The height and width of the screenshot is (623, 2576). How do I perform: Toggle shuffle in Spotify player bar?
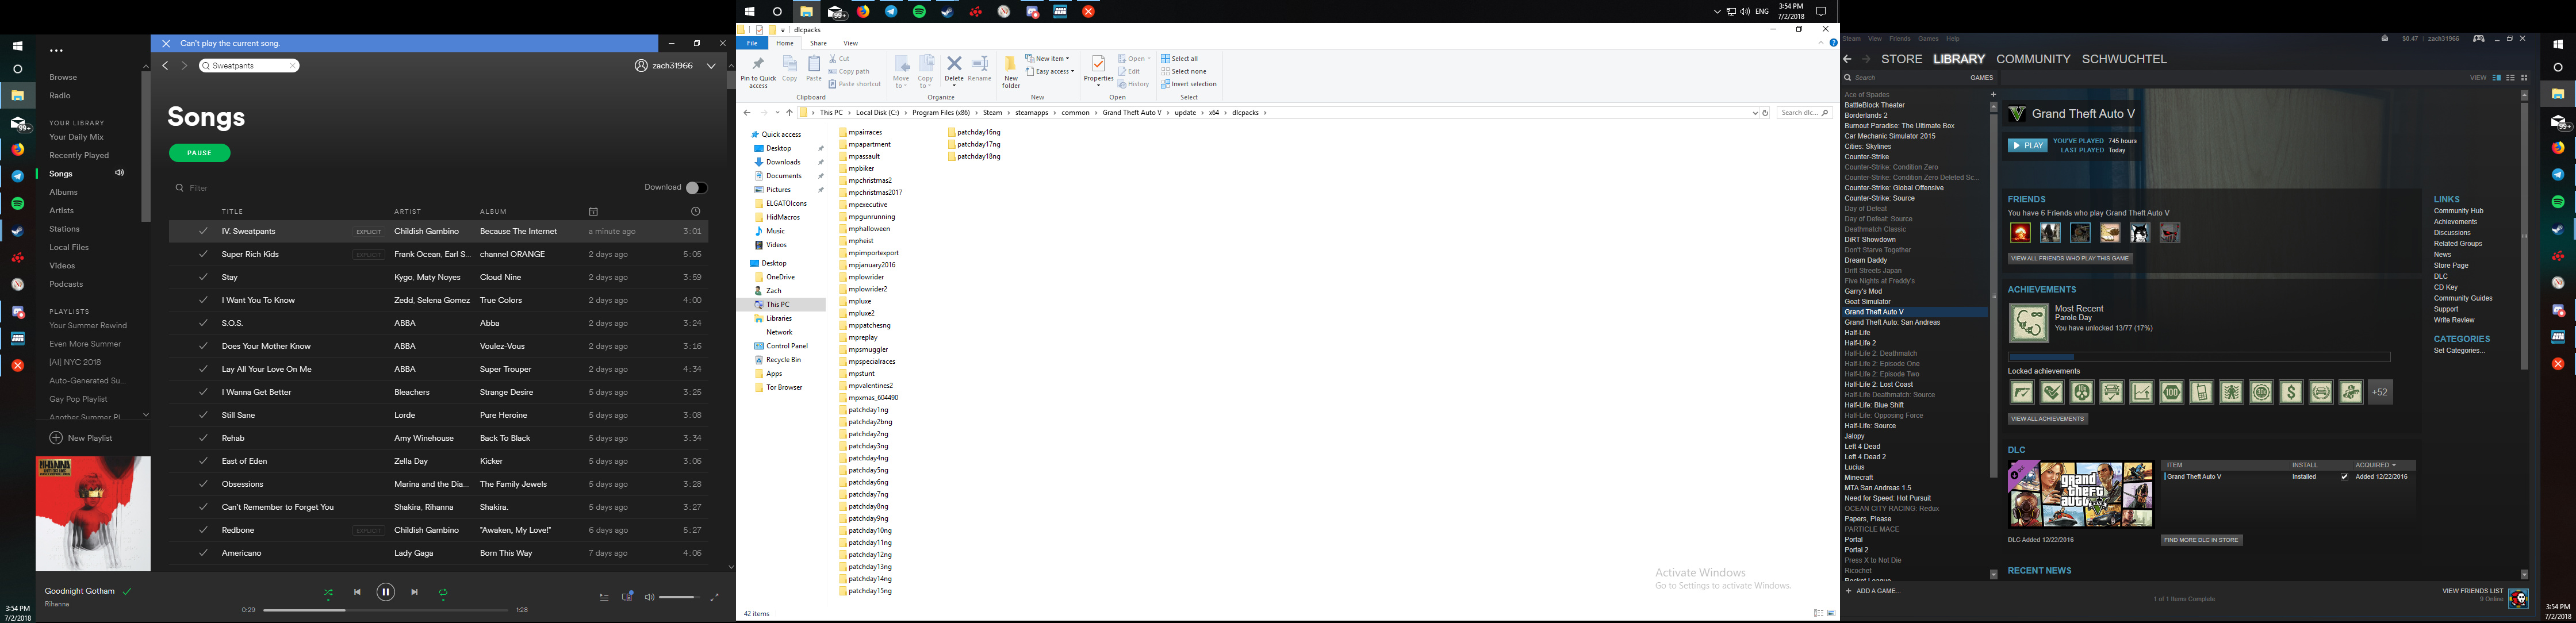tap(328, 593)
